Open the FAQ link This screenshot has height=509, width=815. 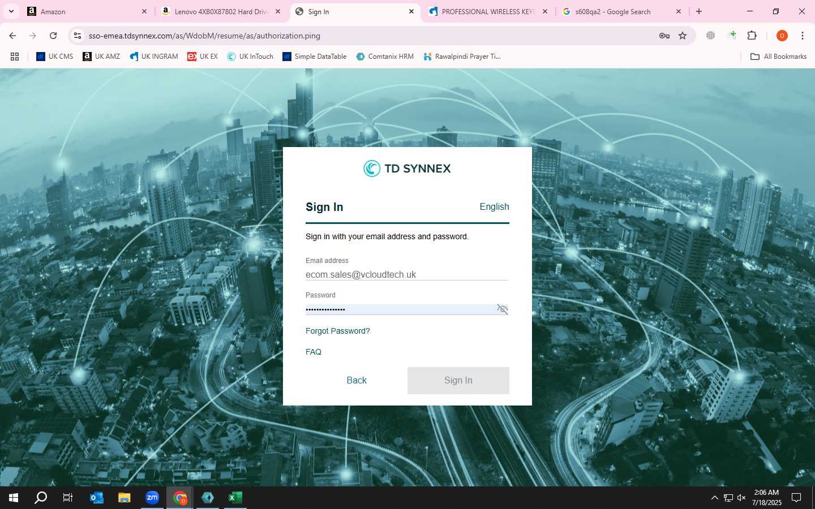[x=314, y=352]
